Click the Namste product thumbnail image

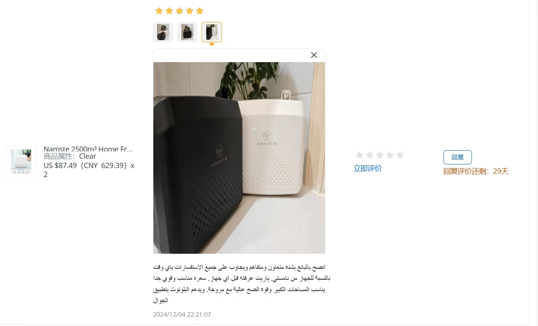[21, 162]
